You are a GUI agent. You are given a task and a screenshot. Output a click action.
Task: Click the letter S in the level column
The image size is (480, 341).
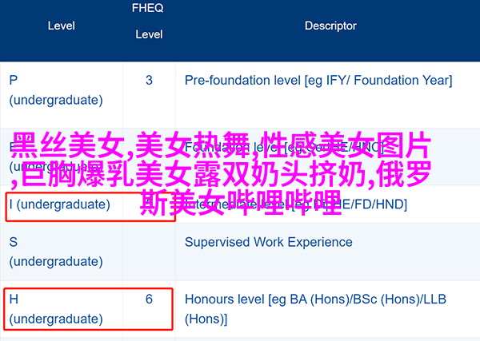pos(13,242)
